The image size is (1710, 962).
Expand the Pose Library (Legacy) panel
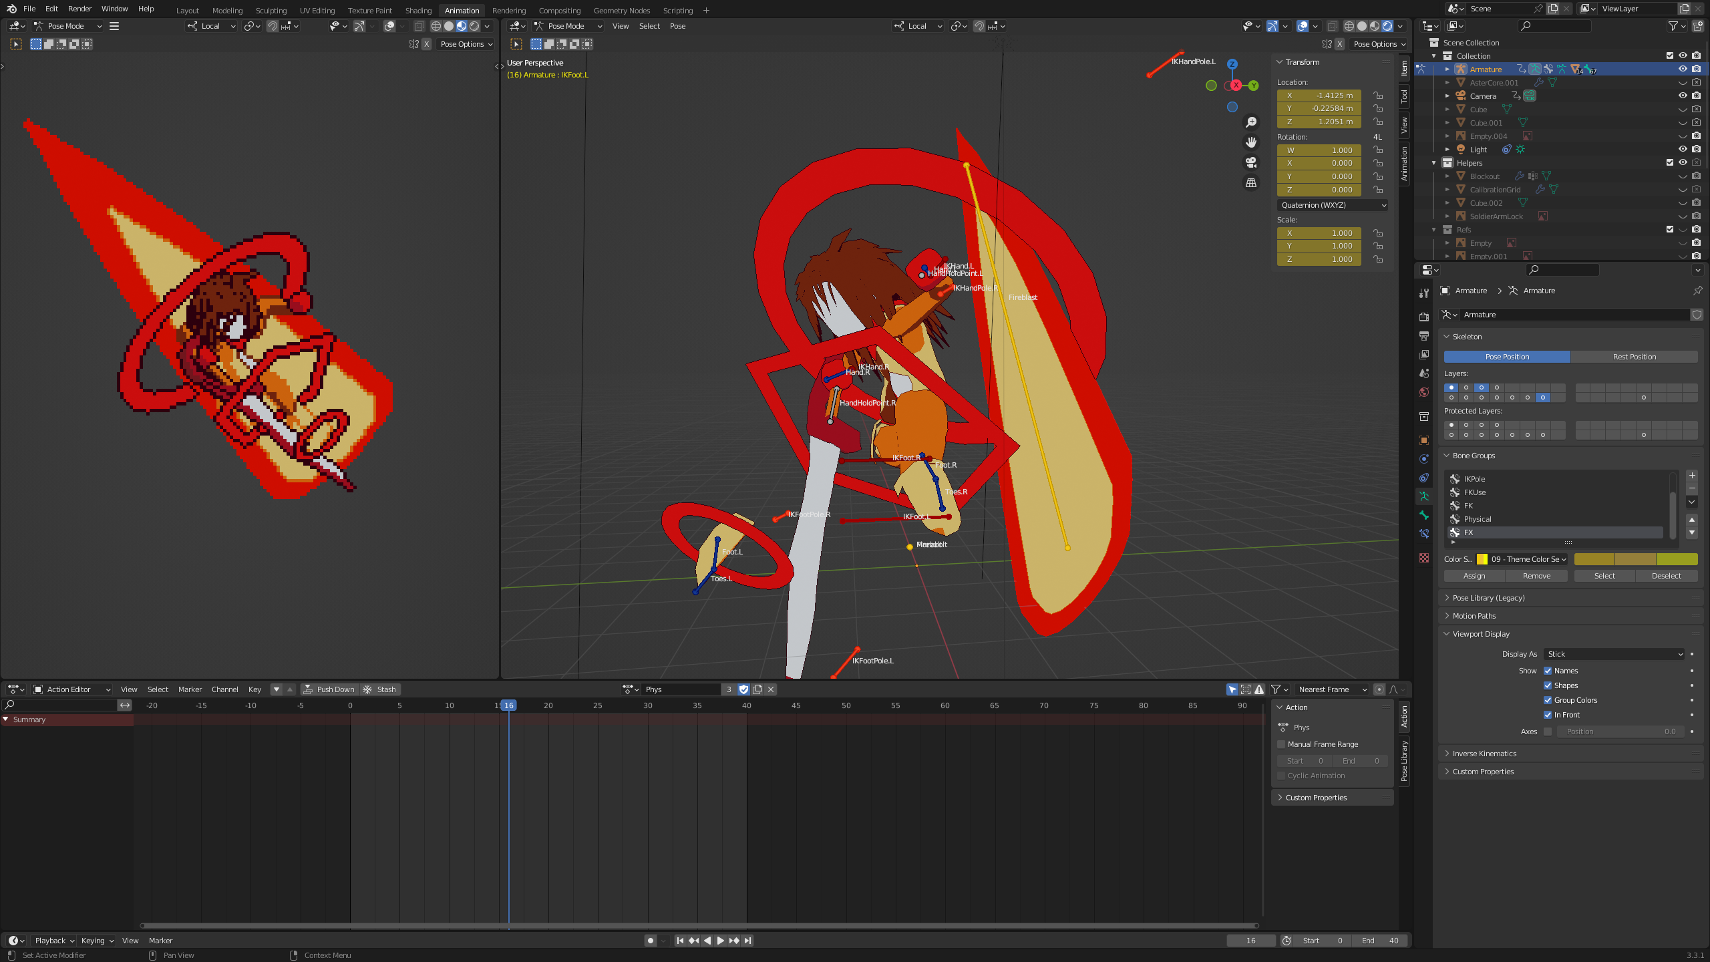pyautogui.click(x=1488, y=598)
